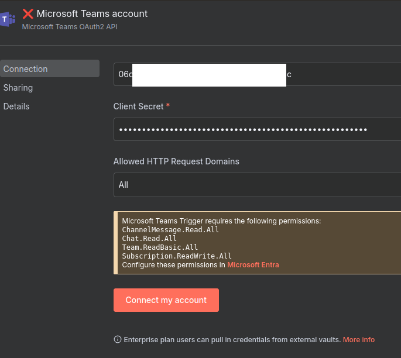
Task: Go to the Details tab
Action: tap(16, 106)
